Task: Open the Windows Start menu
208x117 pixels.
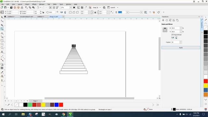Action: (x=3, y=114)
